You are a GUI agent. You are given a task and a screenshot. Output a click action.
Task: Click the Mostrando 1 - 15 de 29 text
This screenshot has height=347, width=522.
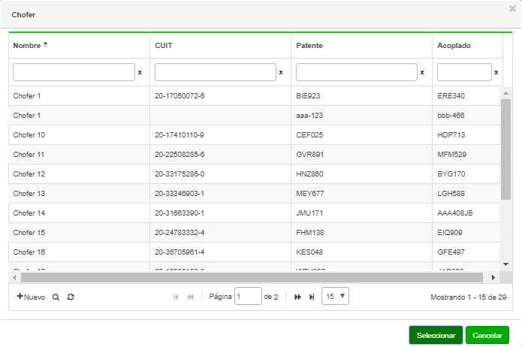click(x=469, y=297)
